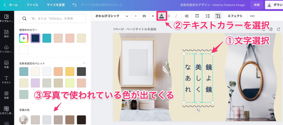Open the font dropdown さわらびゴシック
The height and width of the screenshot is (125, 283).
click(x=112, y=16)
